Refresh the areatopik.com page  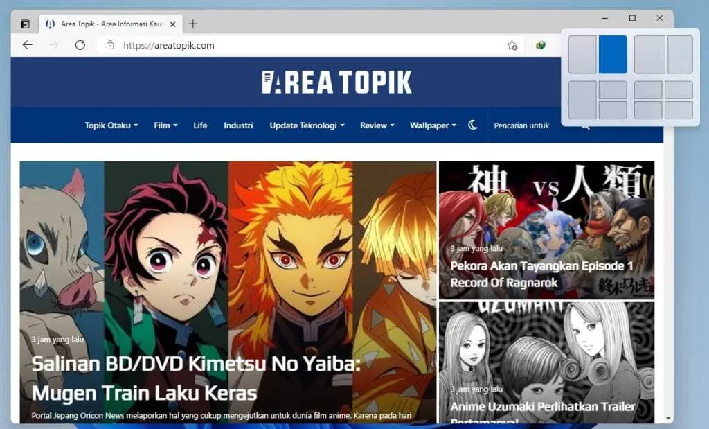(80, 45)
